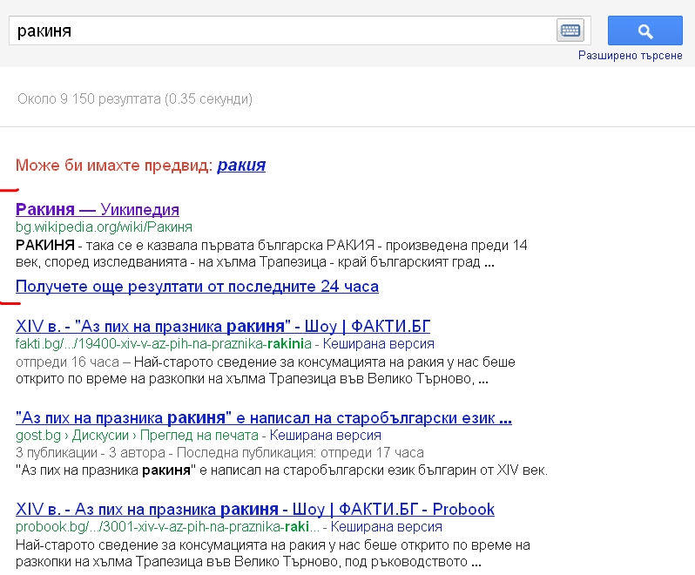Image resolution: width=695 pixels, height=575 pixels.
Task: View Кеширана версия of the gost.bg result
Action: click(x=326, y=436)
